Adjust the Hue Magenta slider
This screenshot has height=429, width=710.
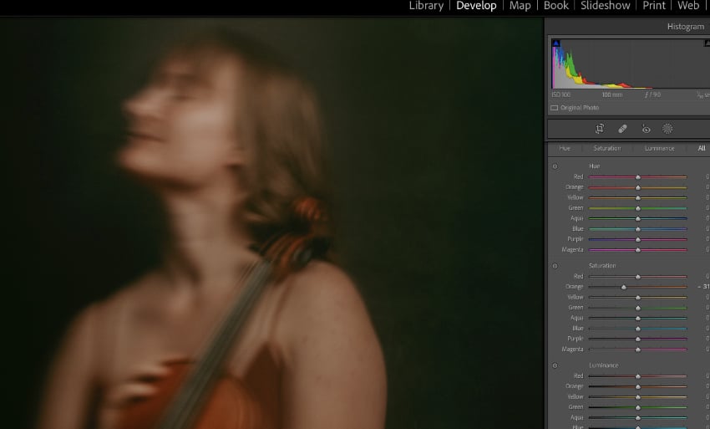(637, 250)
